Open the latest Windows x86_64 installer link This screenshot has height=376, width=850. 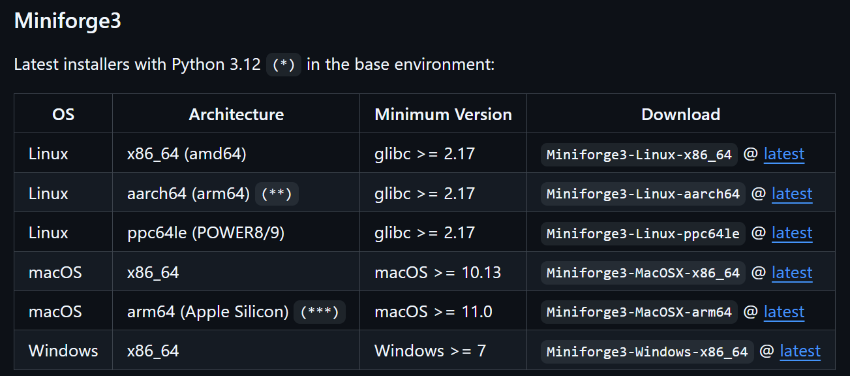coord(800,351)
